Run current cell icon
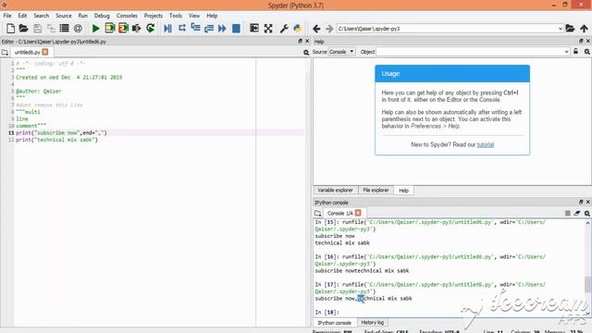Viewport: 592px width, 333px height. 109,29
